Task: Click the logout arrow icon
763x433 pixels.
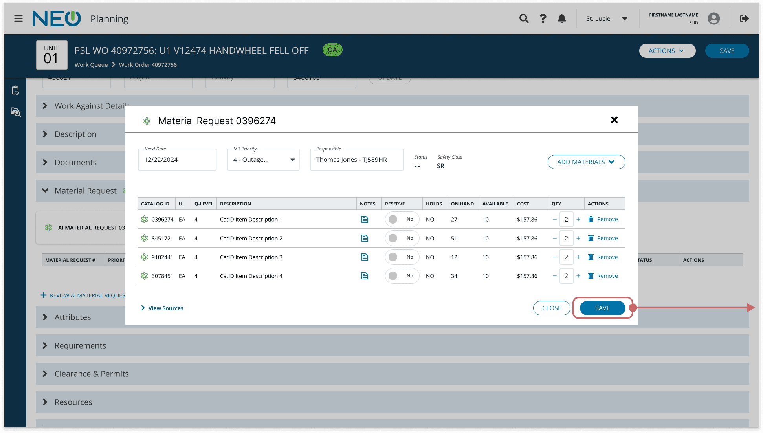Action: 744,18
